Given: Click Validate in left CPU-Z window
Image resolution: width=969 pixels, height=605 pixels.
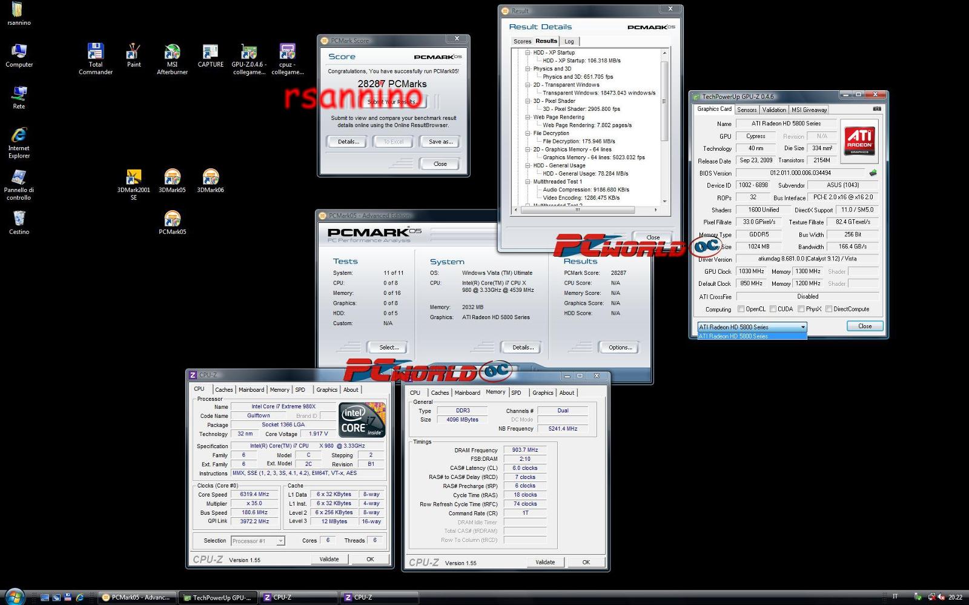Looking at the screenshot, I should (x=329, y=559).
